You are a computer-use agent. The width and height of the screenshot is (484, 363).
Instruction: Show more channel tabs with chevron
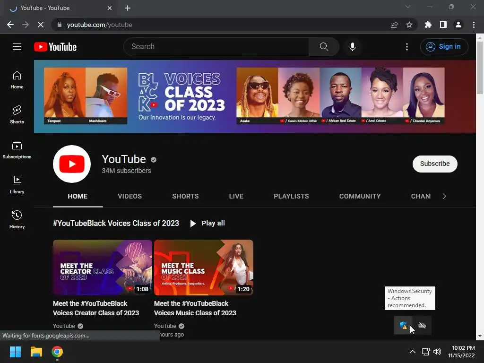pos(444,196)
